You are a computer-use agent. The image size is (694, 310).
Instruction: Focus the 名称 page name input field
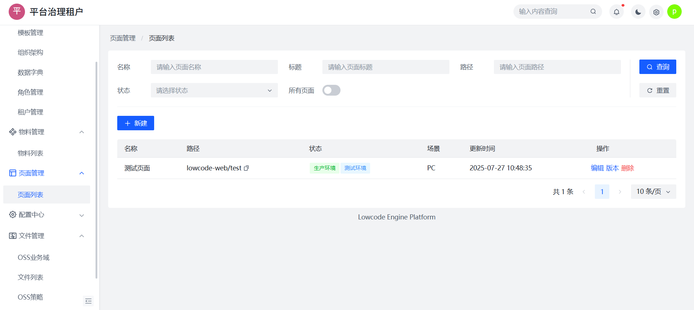pos(214,67)
